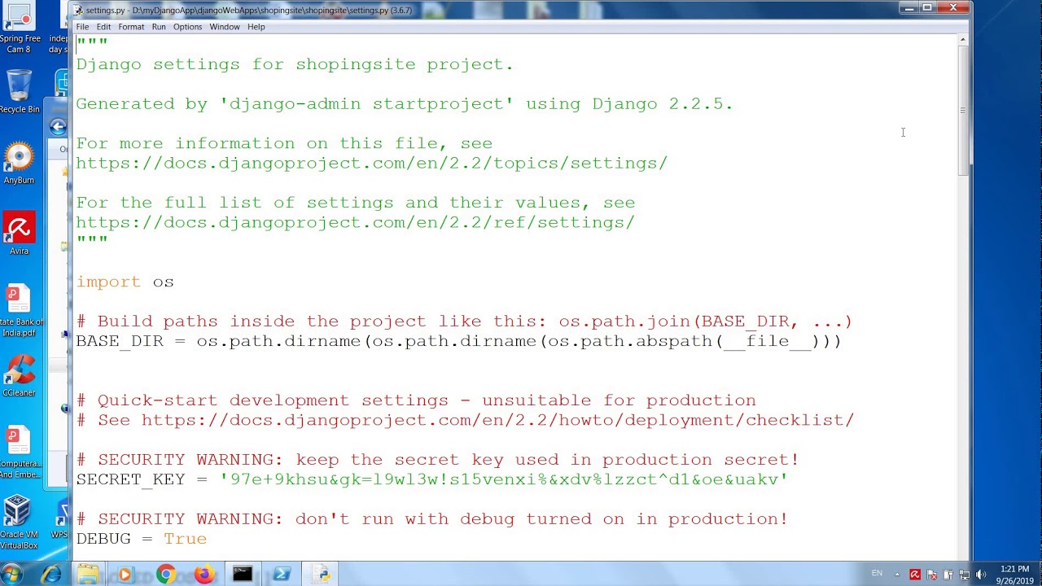Click the 'DEBUG = True' line
The image size is (1042, 586).
(x=142, y=539)
